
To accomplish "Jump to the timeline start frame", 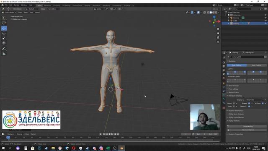I will [x=104, y=134].
